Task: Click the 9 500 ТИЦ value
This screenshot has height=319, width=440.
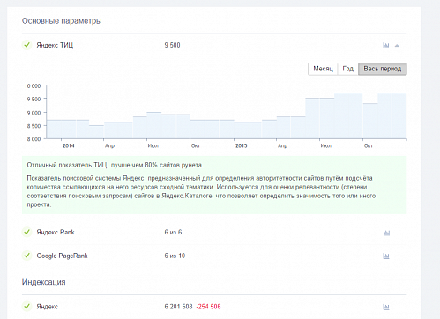Action: click(x=172, y=45)
